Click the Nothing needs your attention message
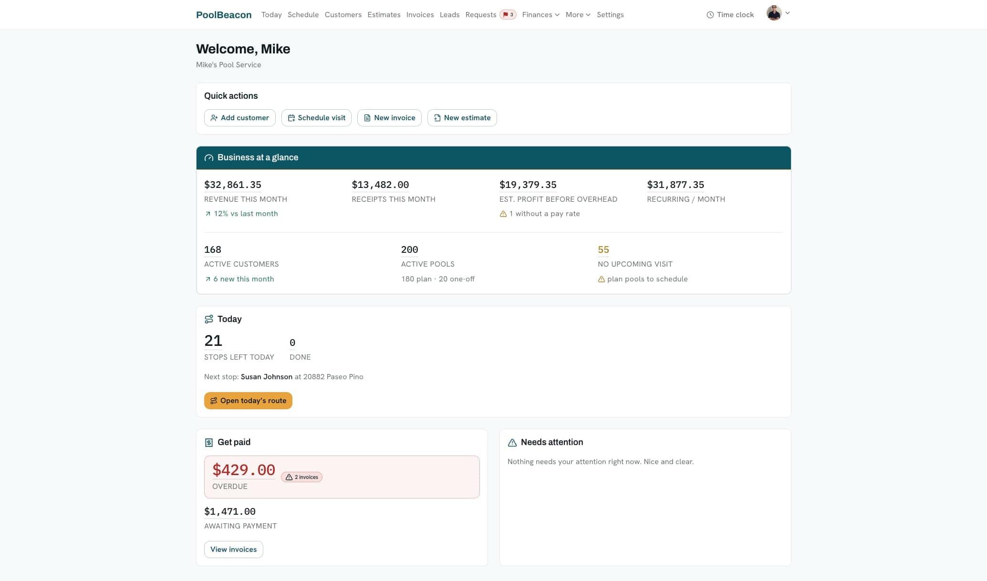 pos(601,462)
